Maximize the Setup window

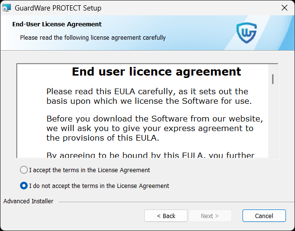click(263, 8)
